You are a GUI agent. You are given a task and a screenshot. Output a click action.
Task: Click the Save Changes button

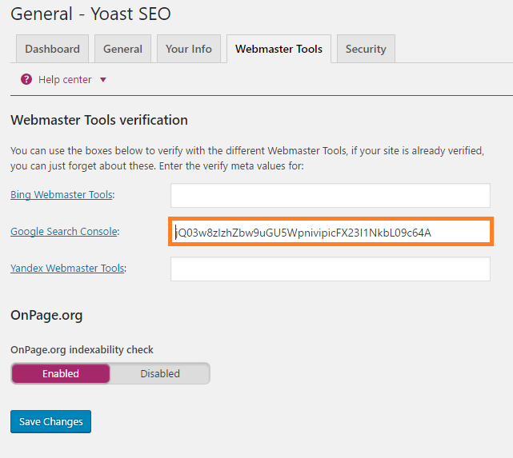(50, 422)
